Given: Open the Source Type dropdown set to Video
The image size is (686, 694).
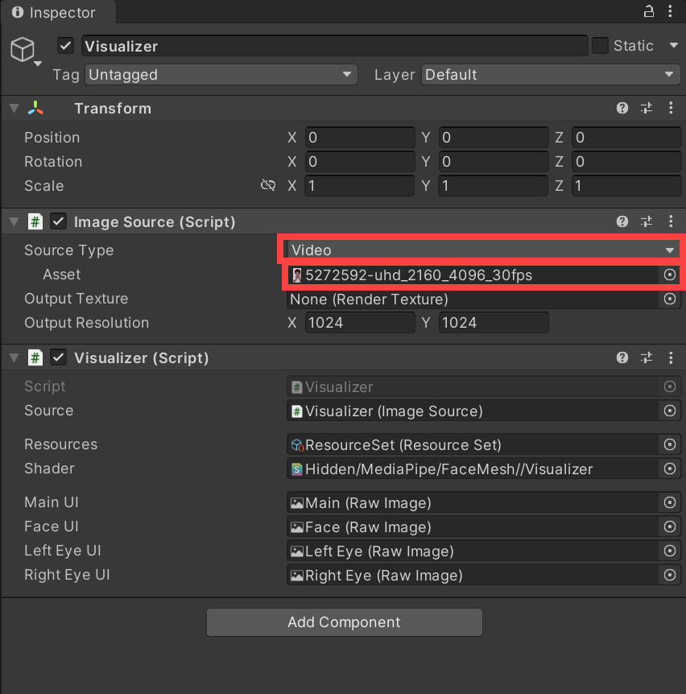Looking at the screenshot, I should 483,250.
